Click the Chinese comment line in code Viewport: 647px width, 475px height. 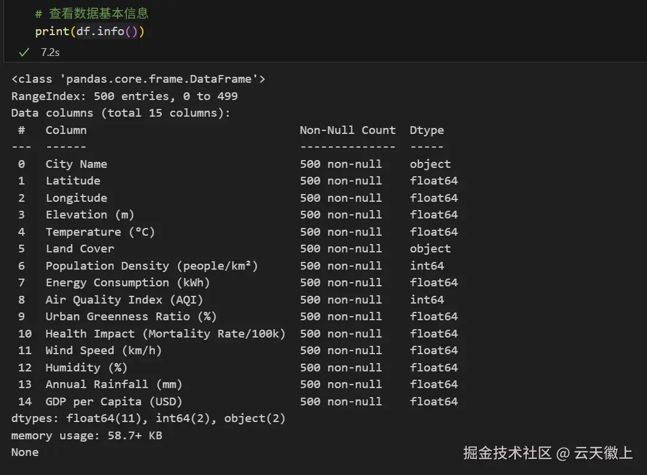click(92, 14)
